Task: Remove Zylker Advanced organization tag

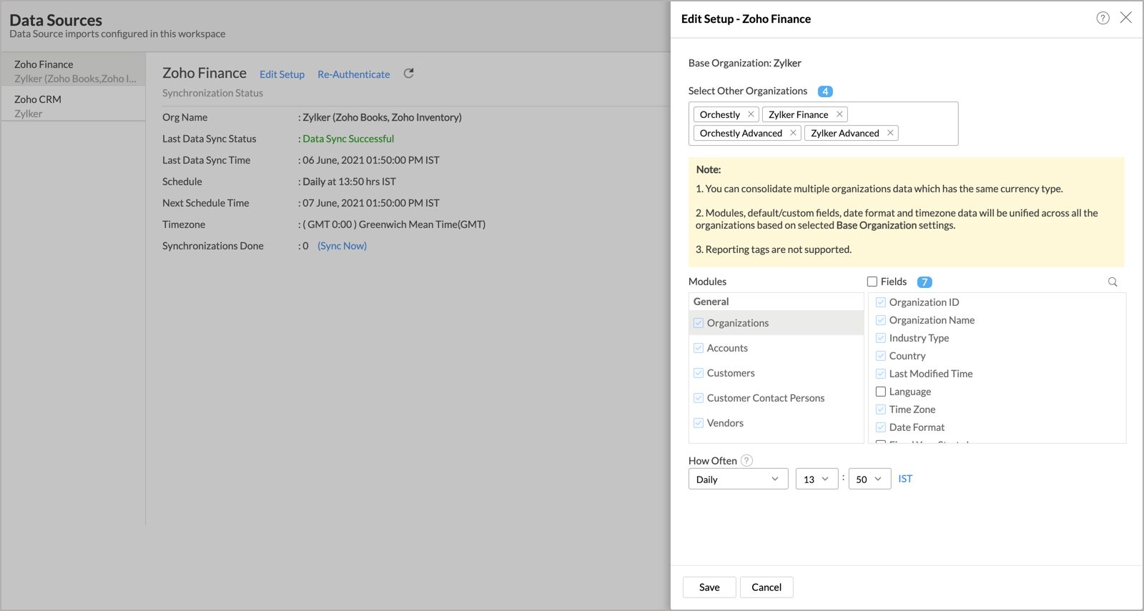Action: click(890, 133)
